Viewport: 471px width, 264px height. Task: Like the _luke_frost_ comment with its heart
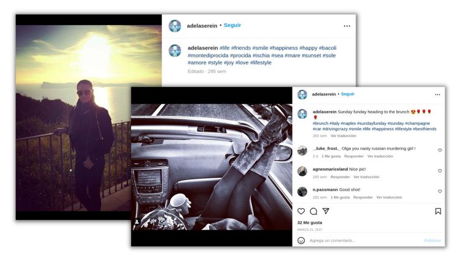(440, 150)
